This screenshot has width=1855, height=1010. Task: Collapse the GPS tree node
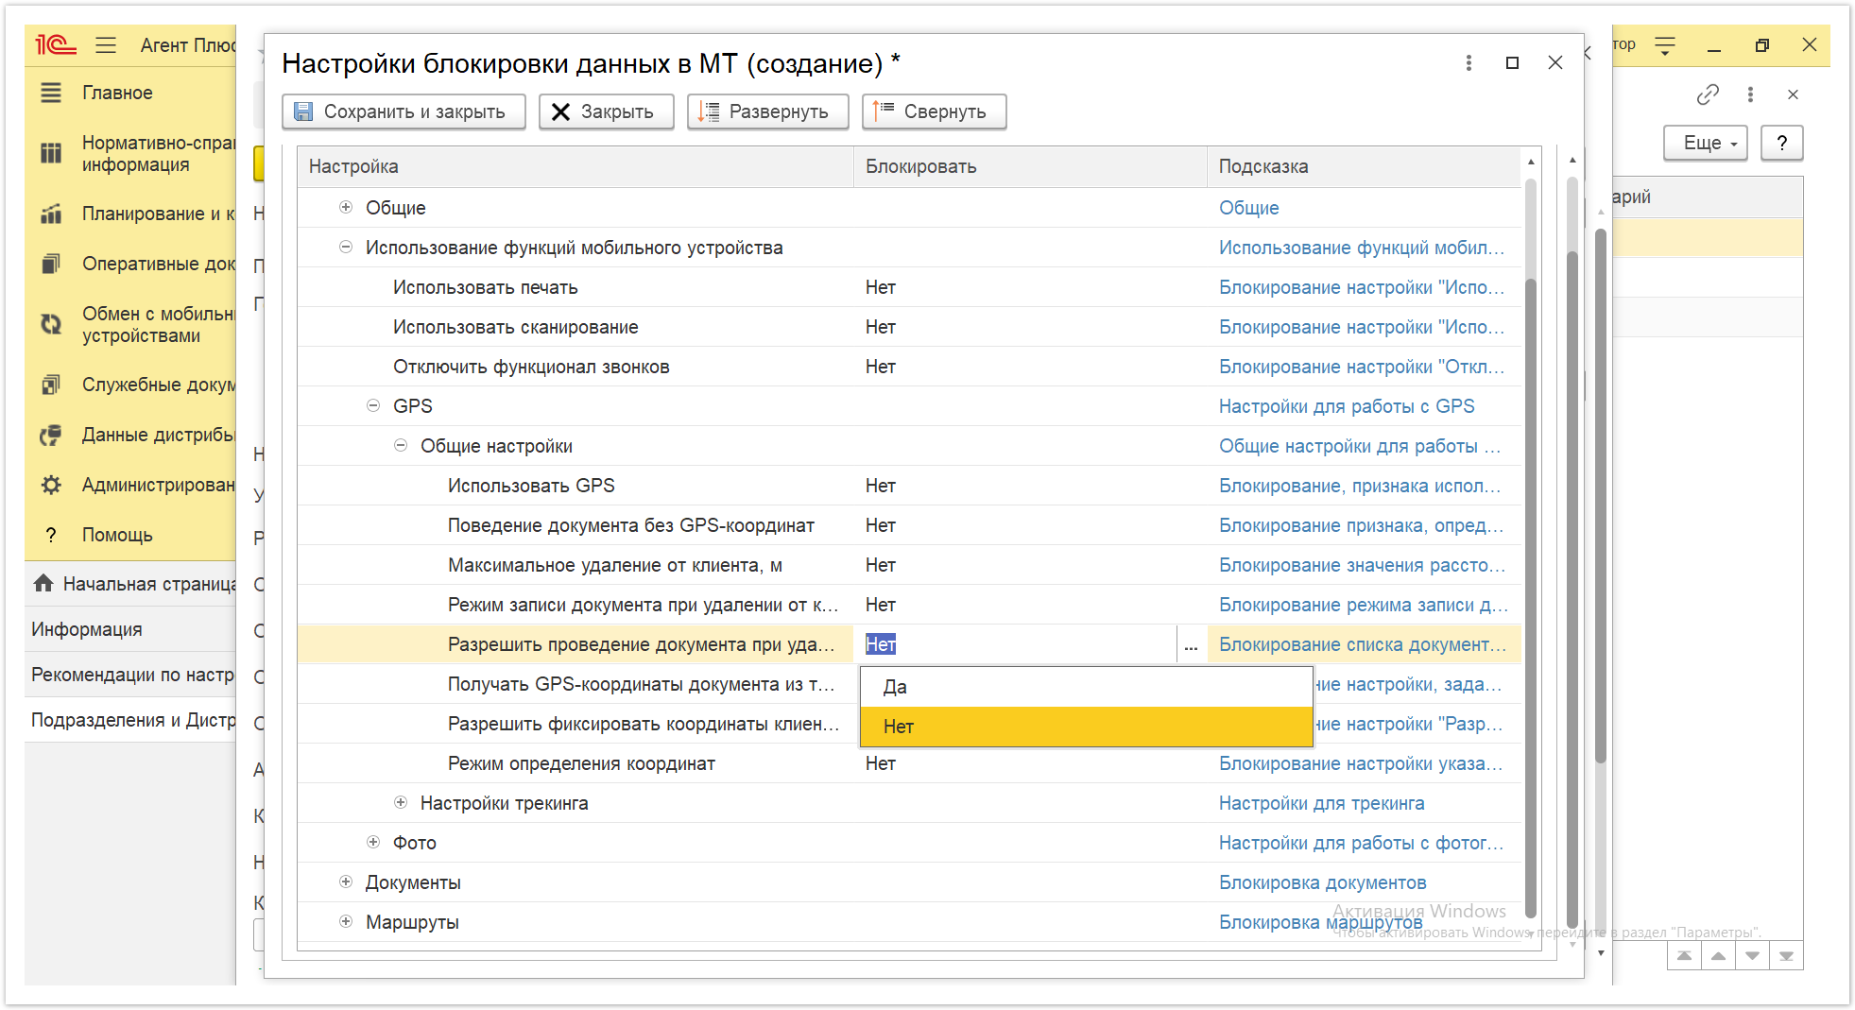[x=373, y=405]
